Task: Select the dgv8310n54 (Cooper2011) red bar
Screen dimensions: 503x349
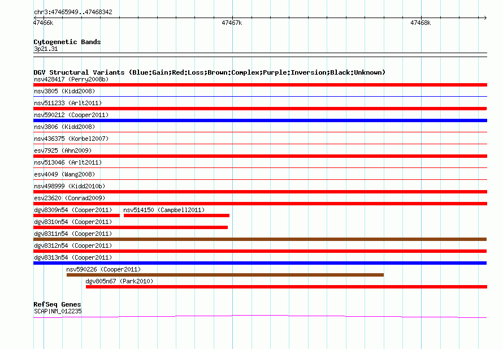Action: [131, 227]
